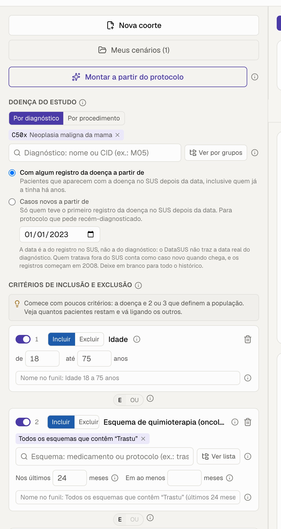The width and height of the screenshot is (281, 529).
Task: Click the Nome no funil Idade 18 a 75 field
Action: 128,378
